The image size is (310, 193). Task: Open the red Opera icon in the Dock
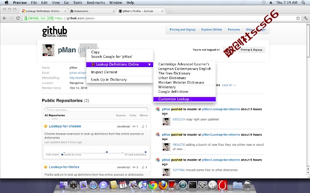coord(223,185)
